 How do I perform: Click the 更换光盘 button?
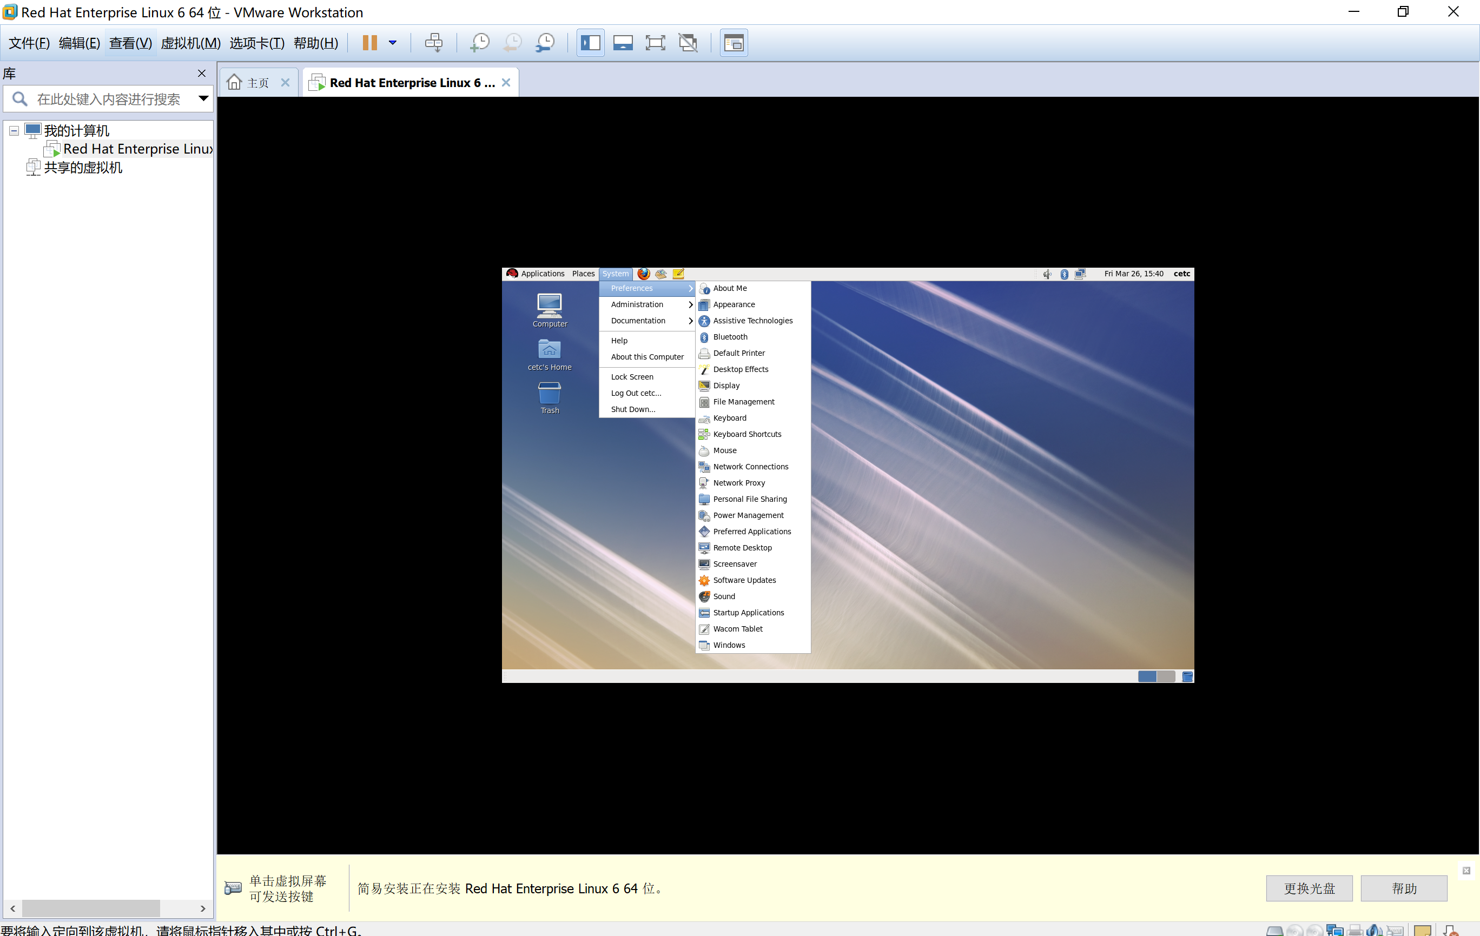point(1309,888)
